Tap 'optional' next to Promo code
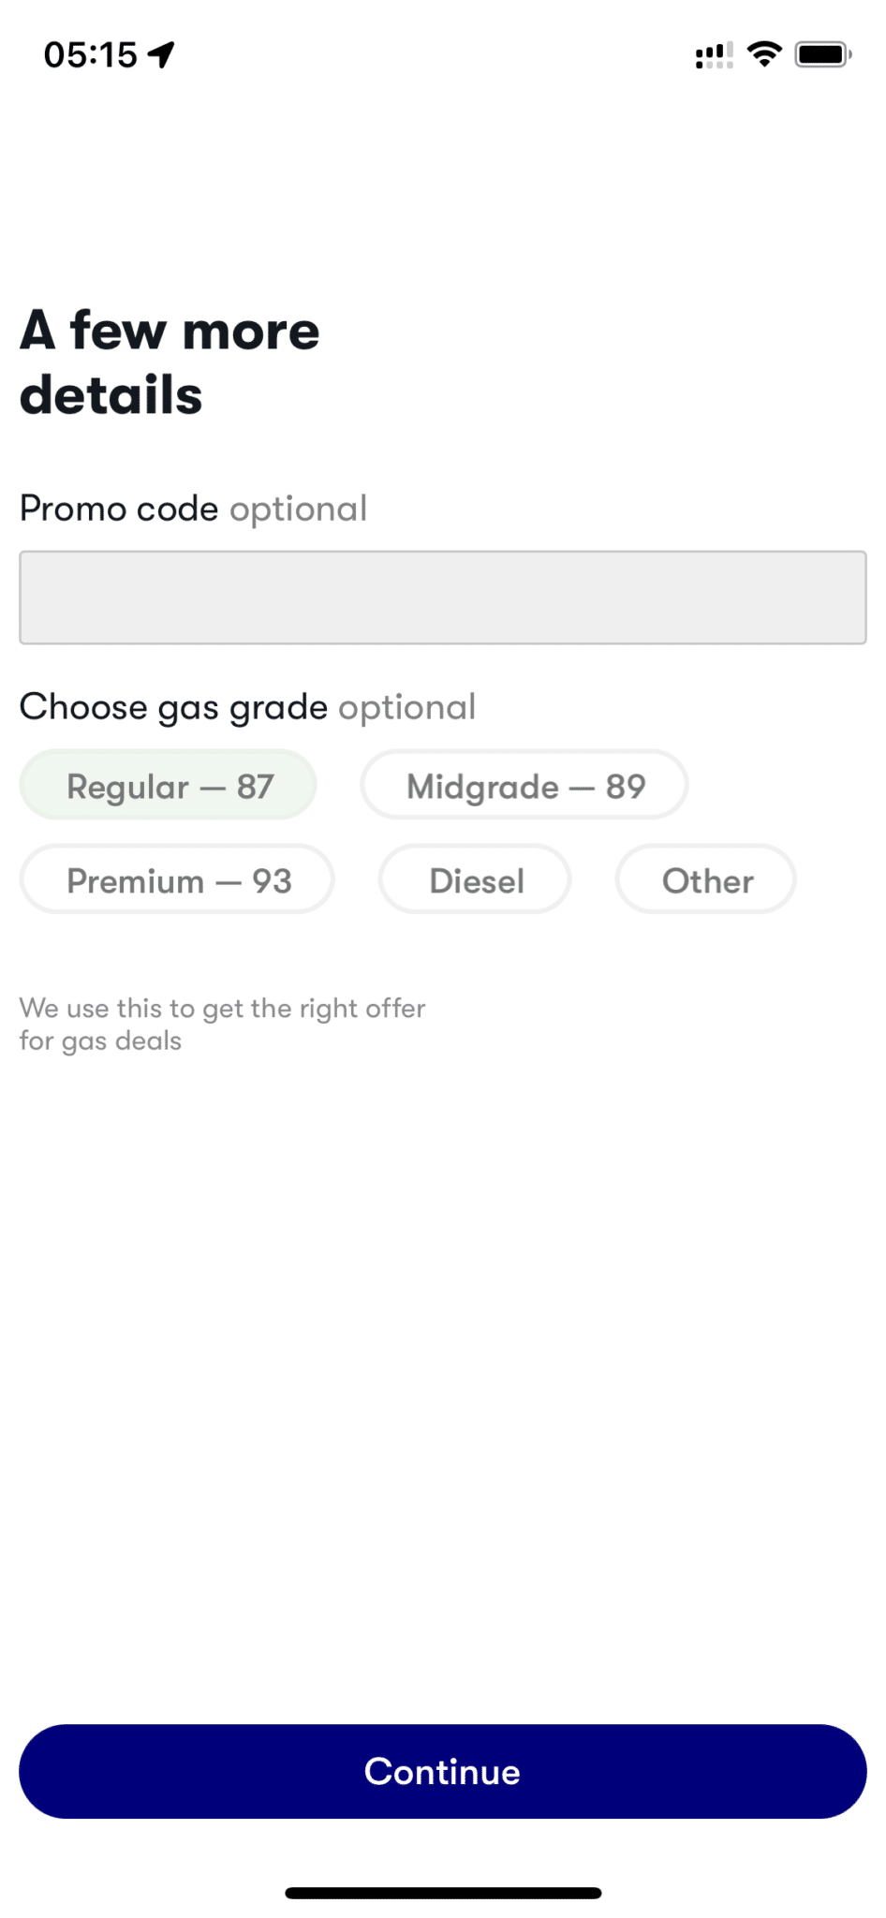Image resolution: width=886 pixels, height=1918 pixels. [298, 509]
